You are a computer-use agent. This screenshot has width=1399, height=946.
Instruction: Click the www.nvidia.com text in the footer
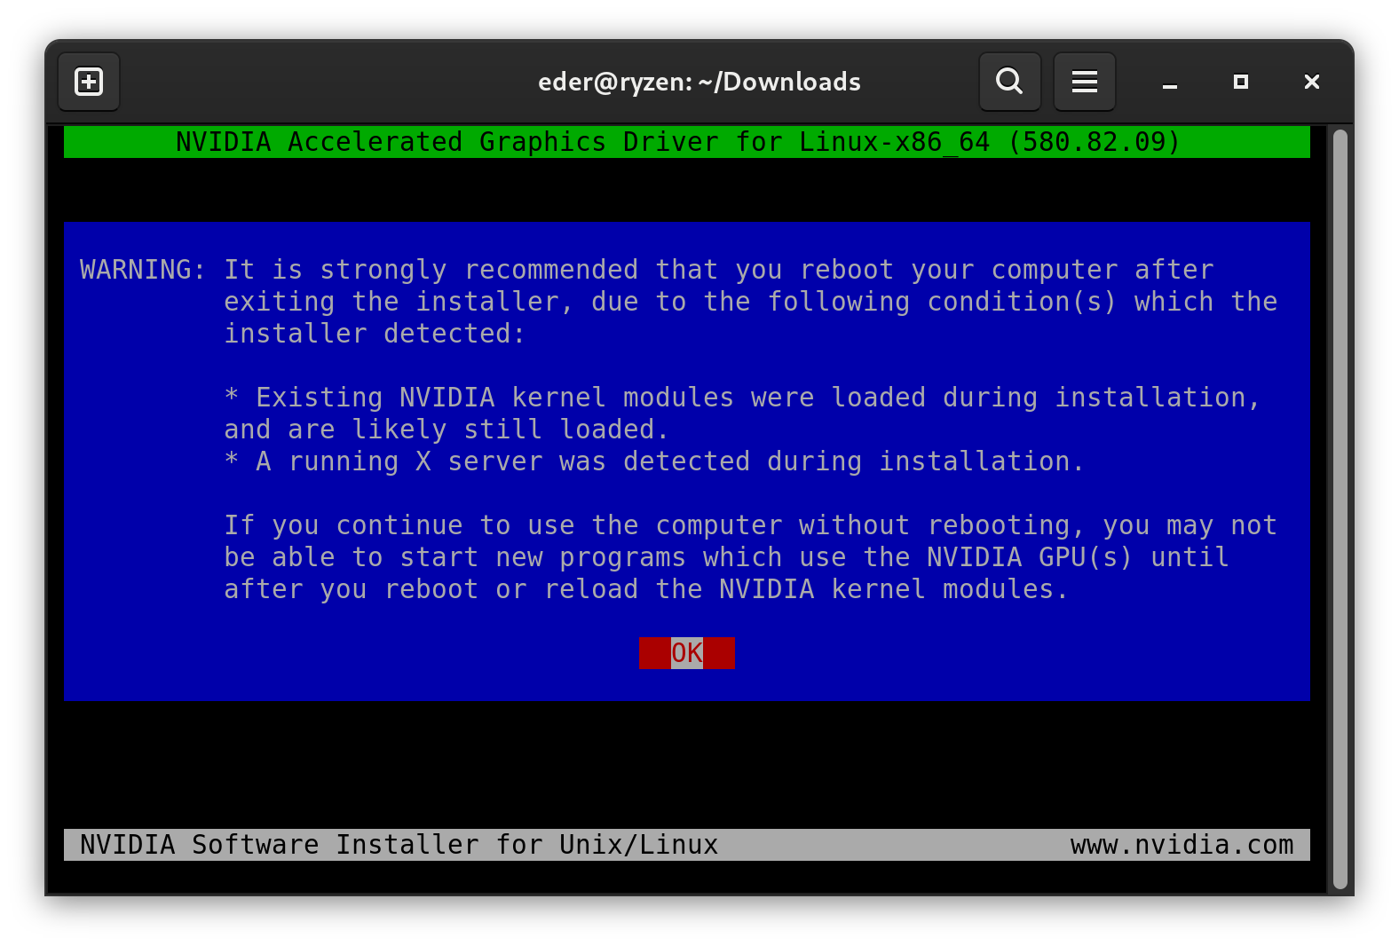[x=1182, y=845]
